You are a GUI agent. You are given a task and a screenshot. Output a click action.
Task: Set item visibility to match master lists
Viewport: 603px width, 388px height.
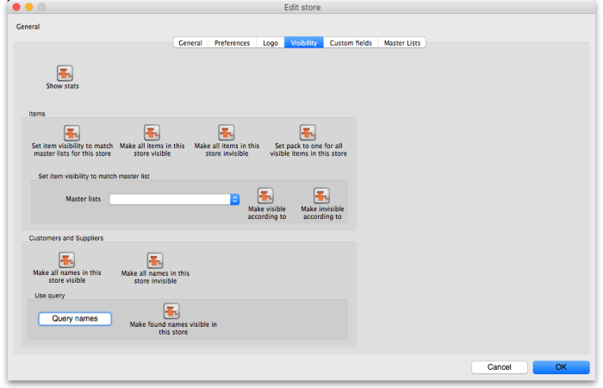71,133
